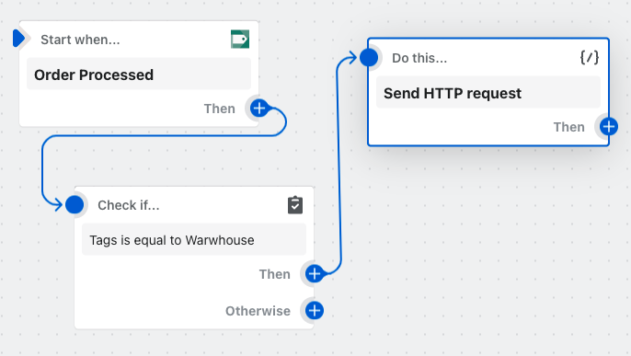Click the blue start trigger arrow marker
The image size is (631, 356).
point(18,39)
